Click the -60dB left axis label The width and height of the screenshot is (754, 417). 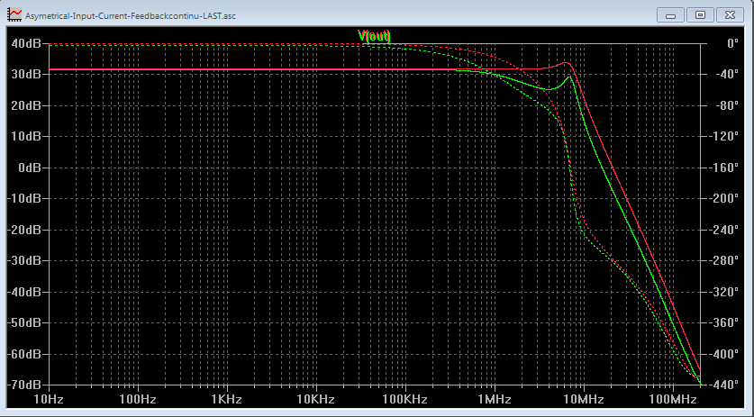click(24, 354)
